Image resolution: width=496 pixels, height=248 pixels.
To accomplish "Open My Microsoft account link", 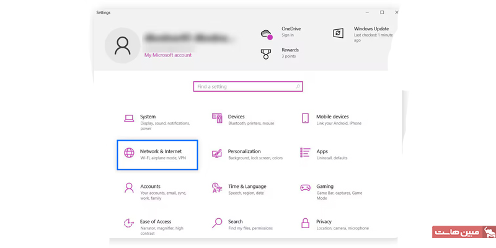I will coord(168,55).
